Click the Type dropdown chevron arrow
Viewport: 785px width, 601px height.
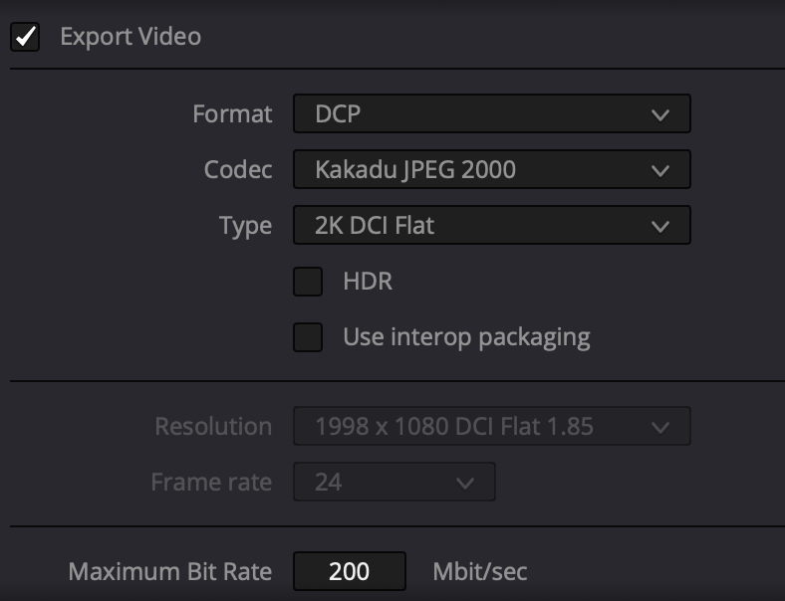[660, 227]
